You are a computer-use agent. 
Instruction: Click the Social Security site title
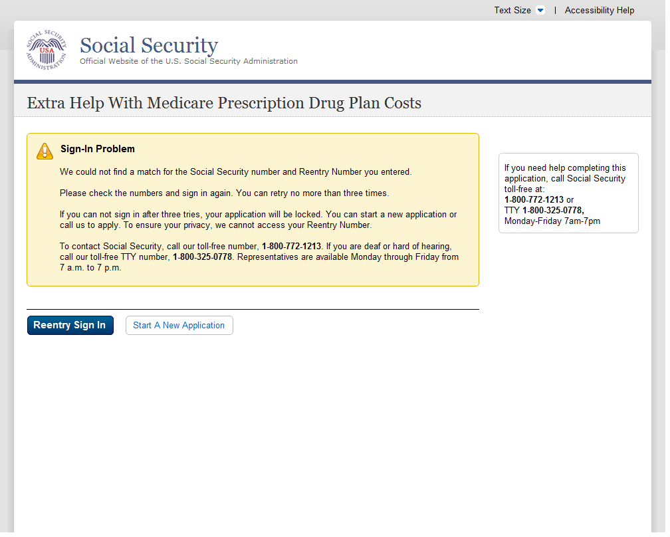pyautogui.click(x=149, y=45)
